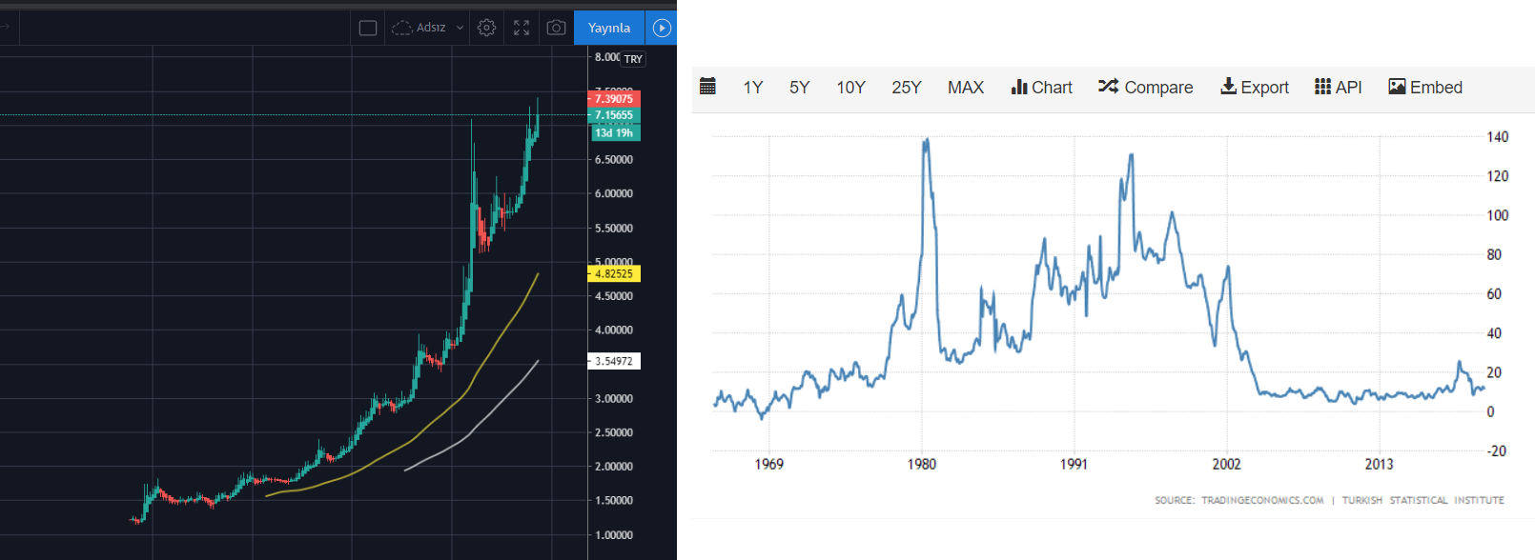Take a chart snapshot with camera icon
1535x560 pixels.
556,28
